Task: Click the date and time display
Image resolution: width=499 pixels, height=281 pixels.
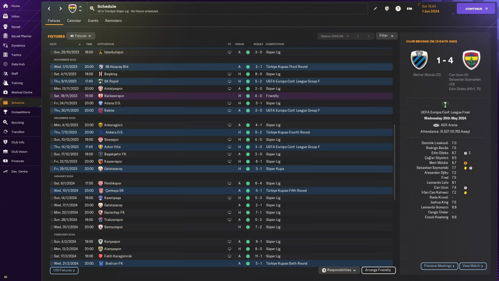Action: pyautogui.click(x=430, y=9)
